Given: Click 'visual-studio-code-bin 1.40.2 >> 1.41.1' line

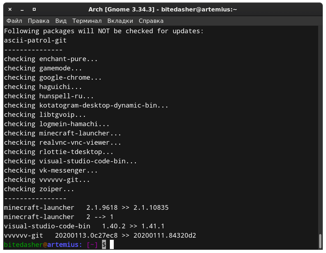Looking at the screenshot, I should click(x=84, y=226).
